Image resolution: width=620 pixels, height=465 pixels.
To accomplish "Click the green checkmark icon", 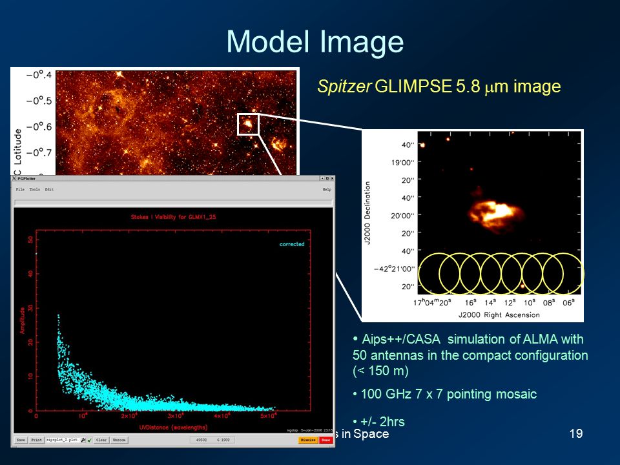I will [x=89, y=440].
